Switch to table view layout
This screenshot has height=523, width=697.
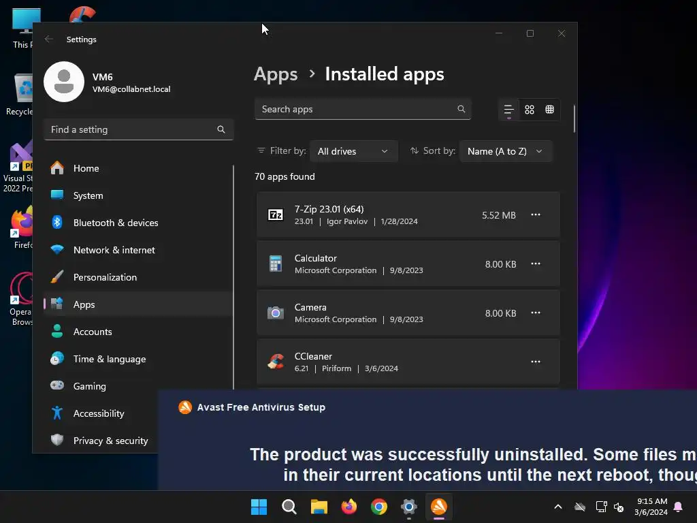550,110
